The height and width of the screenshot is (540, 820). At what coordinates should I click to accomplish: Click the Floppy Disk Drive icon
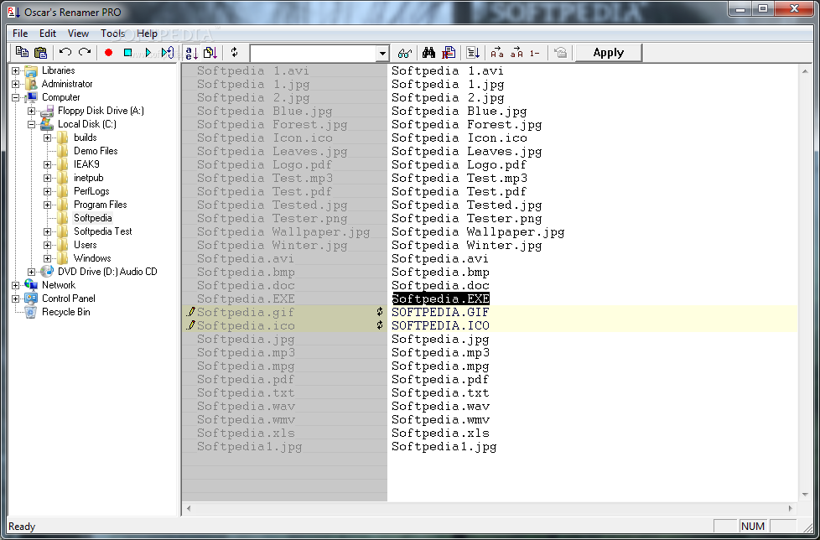coord(47,111)
